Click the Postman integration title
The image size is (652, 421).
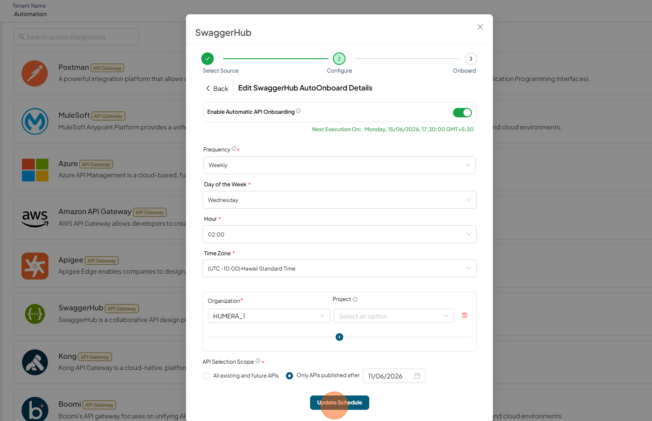coord(73,67)
